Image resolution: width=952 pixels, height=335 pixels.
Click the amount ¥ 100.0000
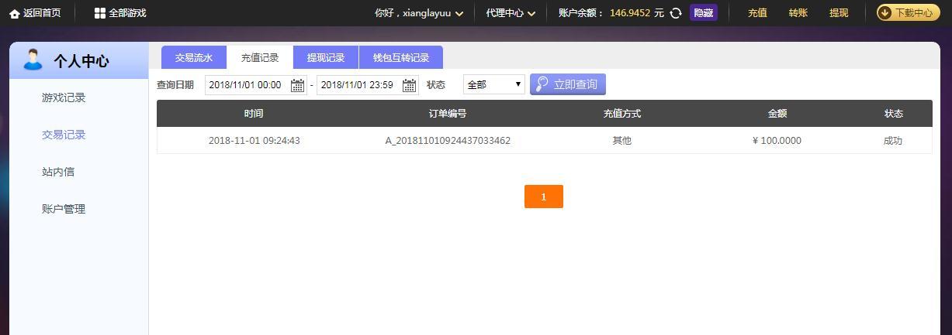click(x=777, y=141)
